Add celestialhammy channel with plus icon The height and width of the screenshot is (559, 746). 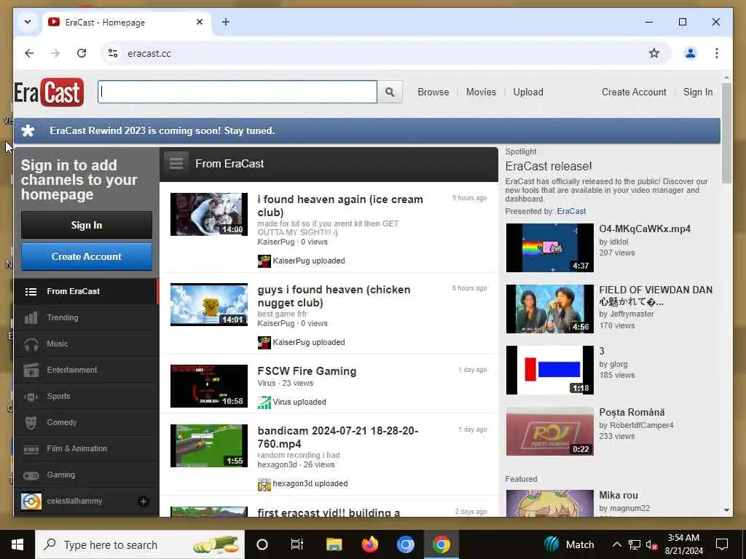point(144,501)
